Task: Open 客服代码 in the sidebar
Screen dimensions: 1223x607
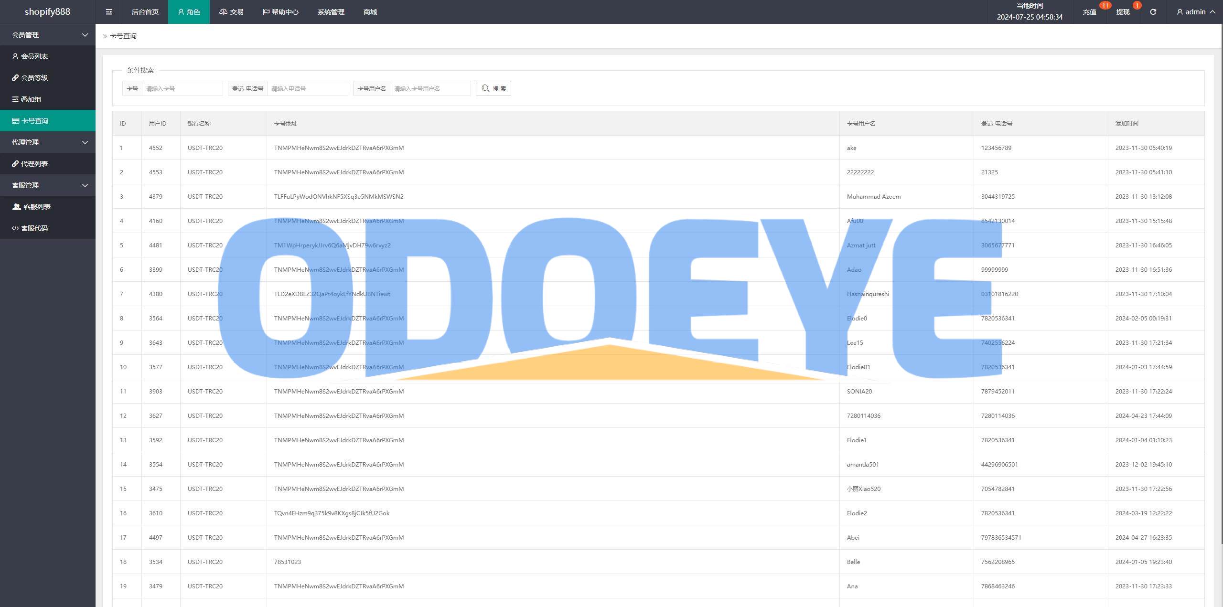Action: pos(48,228)
